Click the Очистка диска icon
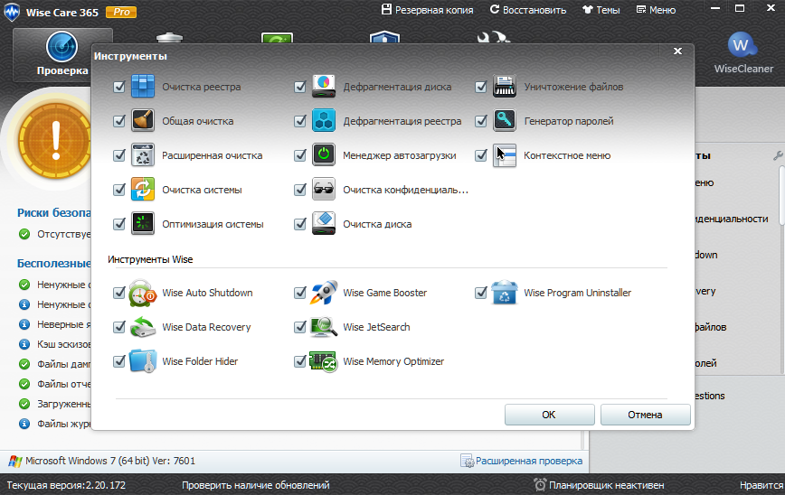The image size is (785, 495). [324, 223]
